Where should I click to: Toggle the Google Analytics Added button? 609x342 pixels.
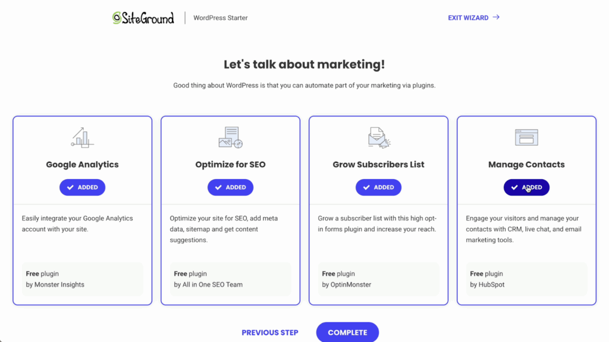pyautogui.click(x=82, y=187)
